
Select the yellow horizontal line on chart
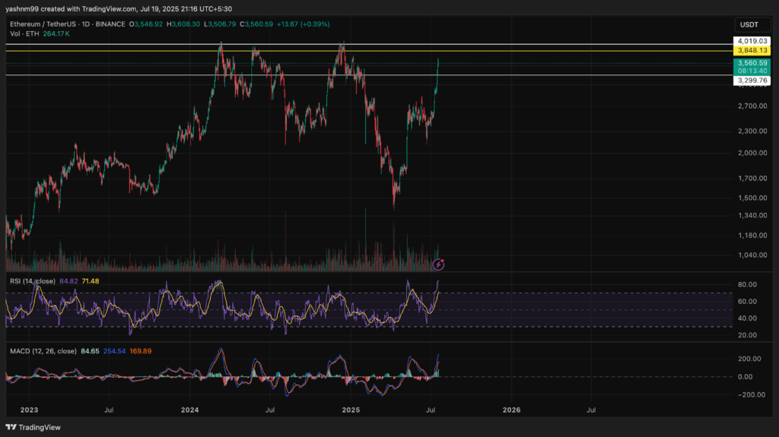click(369, 51)
